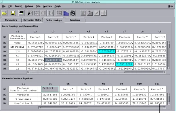
Task: Click row header R7 in loadings table
Action: tap(5, 64)
